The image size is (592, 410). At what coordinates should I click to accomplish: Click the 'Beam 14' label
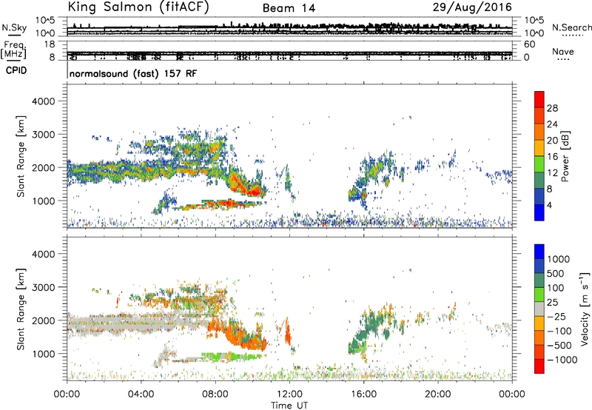point(289,8)
